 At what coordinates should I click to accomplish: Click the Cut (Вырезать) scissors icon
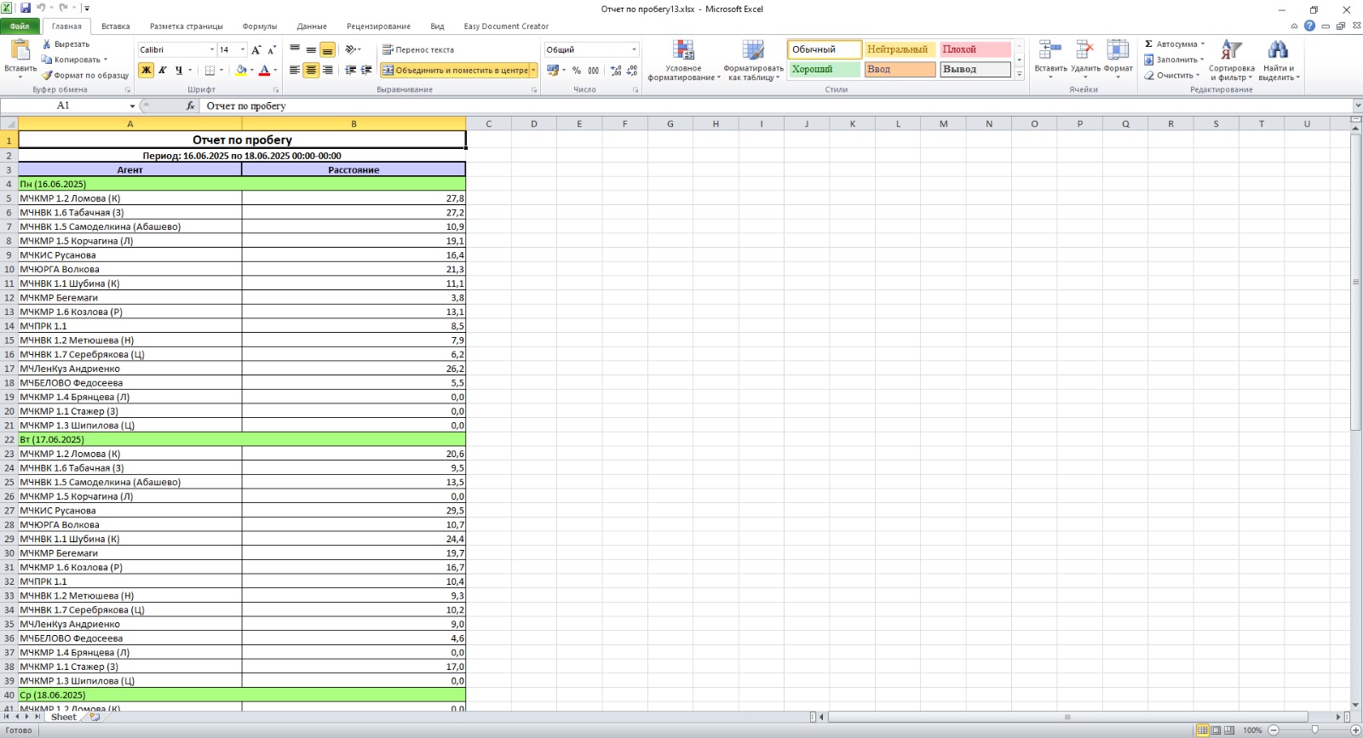point(47,44)
